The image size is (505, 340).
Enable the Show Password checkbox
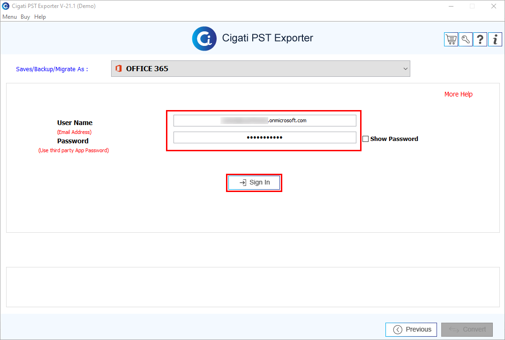pos(366,139)
